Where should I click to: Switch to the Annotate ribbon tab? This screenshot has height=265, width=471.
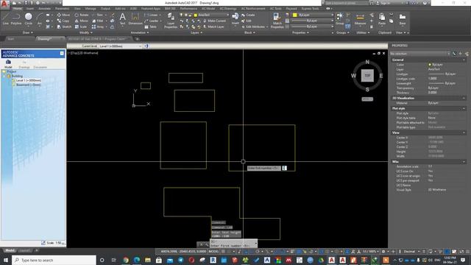(44, 8)
